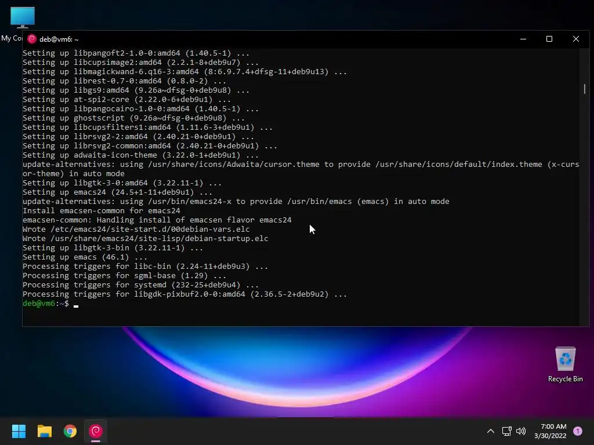Screen dimensions: 594x445
Task: Click the 'Processing triggers for systemd' line
Action: (x=140, y=285)
